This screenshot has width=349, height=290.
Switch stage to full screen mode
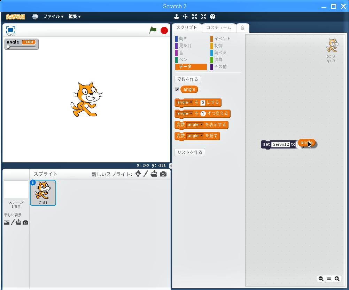point(10,30)
